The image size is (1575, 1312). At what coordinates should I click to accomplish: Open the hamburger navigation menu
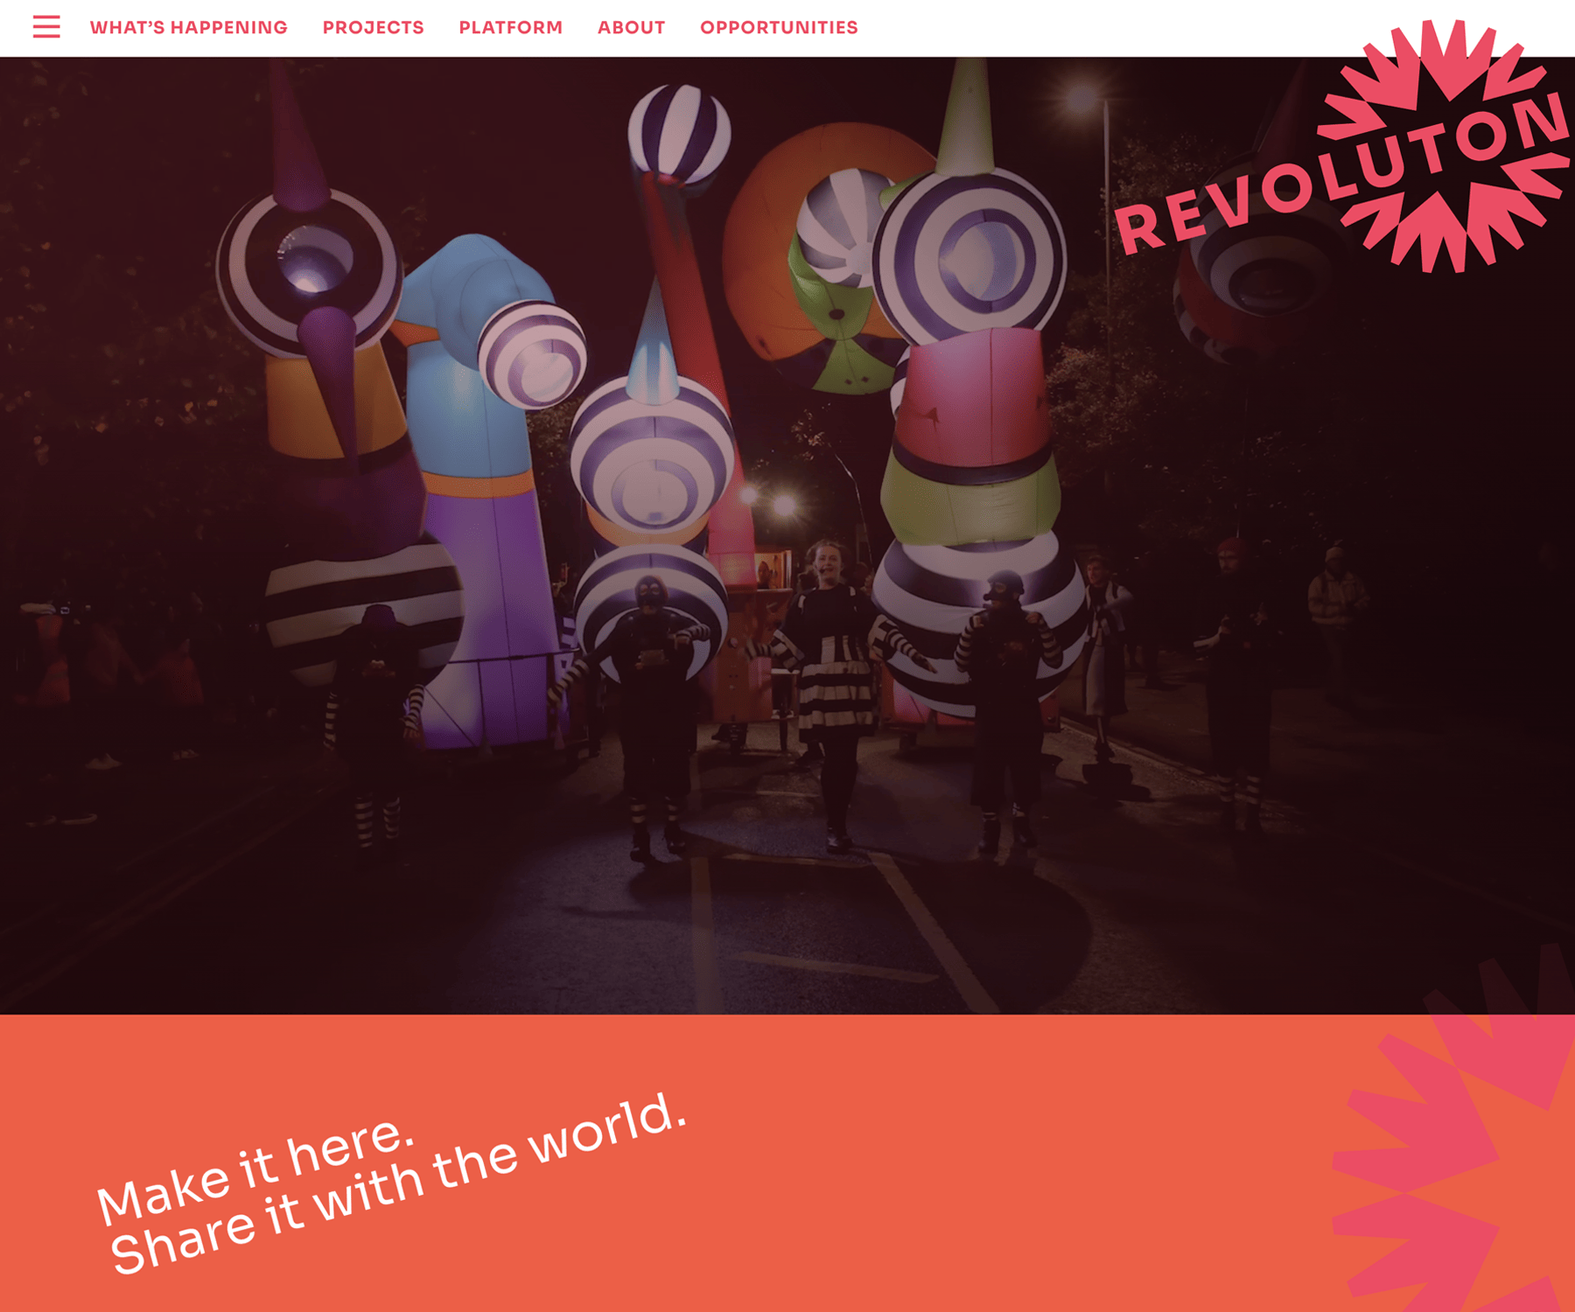(46, 27)
